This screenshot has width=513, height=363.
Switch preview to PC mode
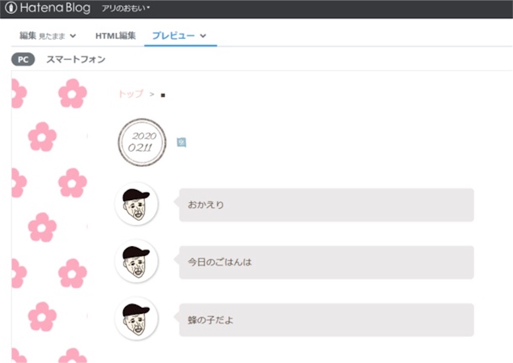click(23, 59)
